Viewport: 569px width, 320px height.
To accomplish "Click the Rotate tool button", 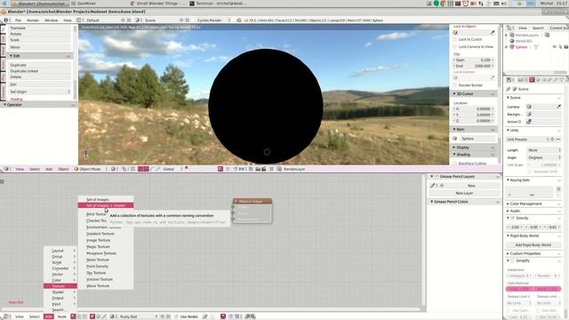I will point(39,34).
